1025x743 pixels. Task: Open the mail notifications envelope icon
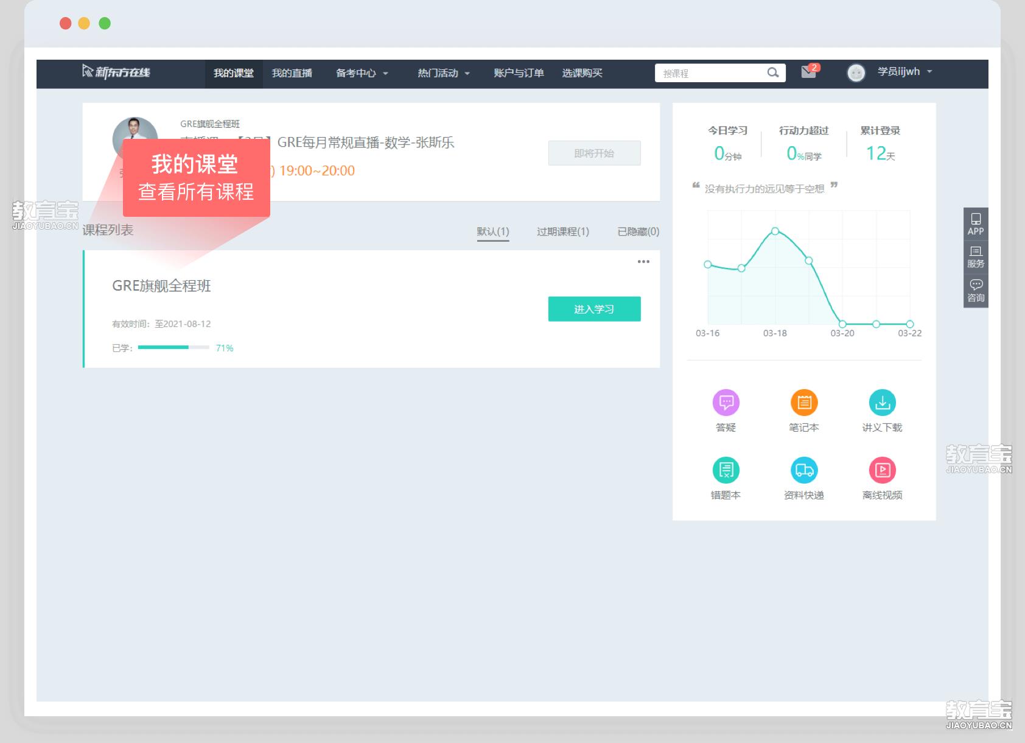tap(808, 72)
